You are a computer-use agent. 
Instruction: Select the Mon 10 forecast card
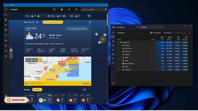coord(85,98)
